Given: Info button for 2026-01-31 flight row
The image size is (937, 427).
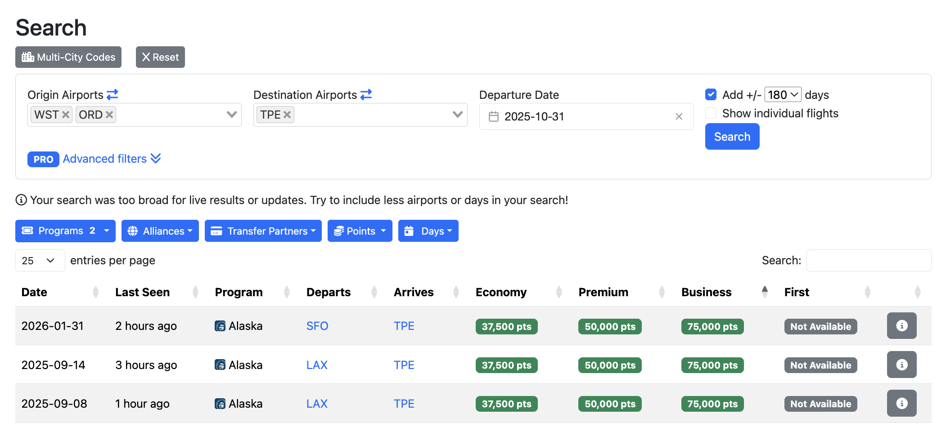Looking at the screenshot, I should point(901,325).
